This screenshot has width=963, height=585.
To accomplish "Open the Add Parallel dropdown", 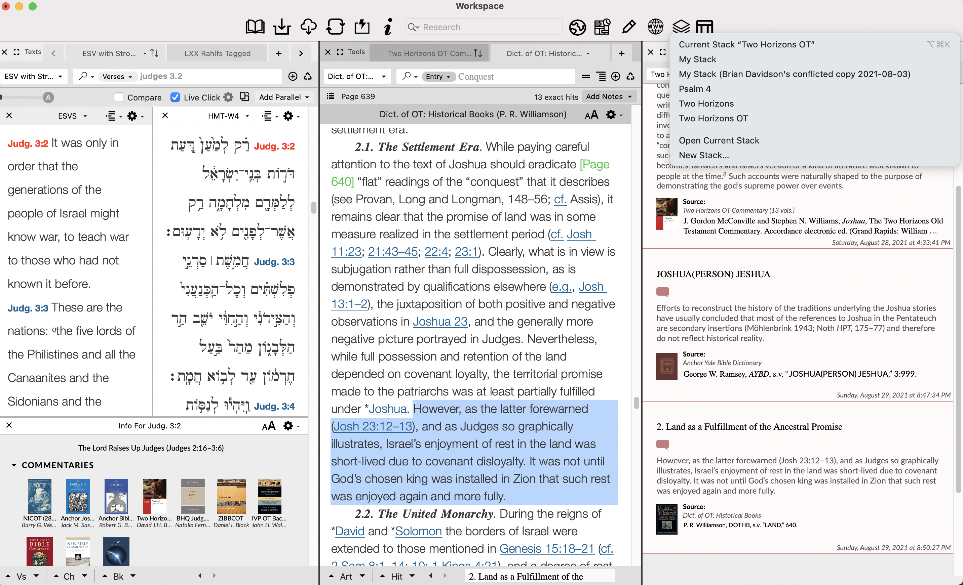I will (x=284, y=97).
